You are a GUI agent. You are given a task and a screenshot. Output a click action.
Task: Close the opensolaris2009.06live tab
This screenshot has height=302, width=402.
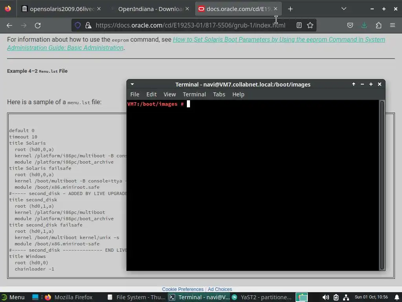99,9
